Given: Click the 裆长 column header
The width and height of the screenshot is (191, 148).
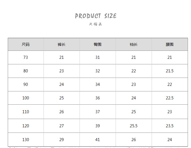Looking at the screenshot, I should (x=134, y=44).
